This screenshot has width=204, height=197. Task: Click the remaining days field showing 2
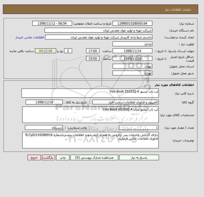pyautogui.click(x=68, y=51)
